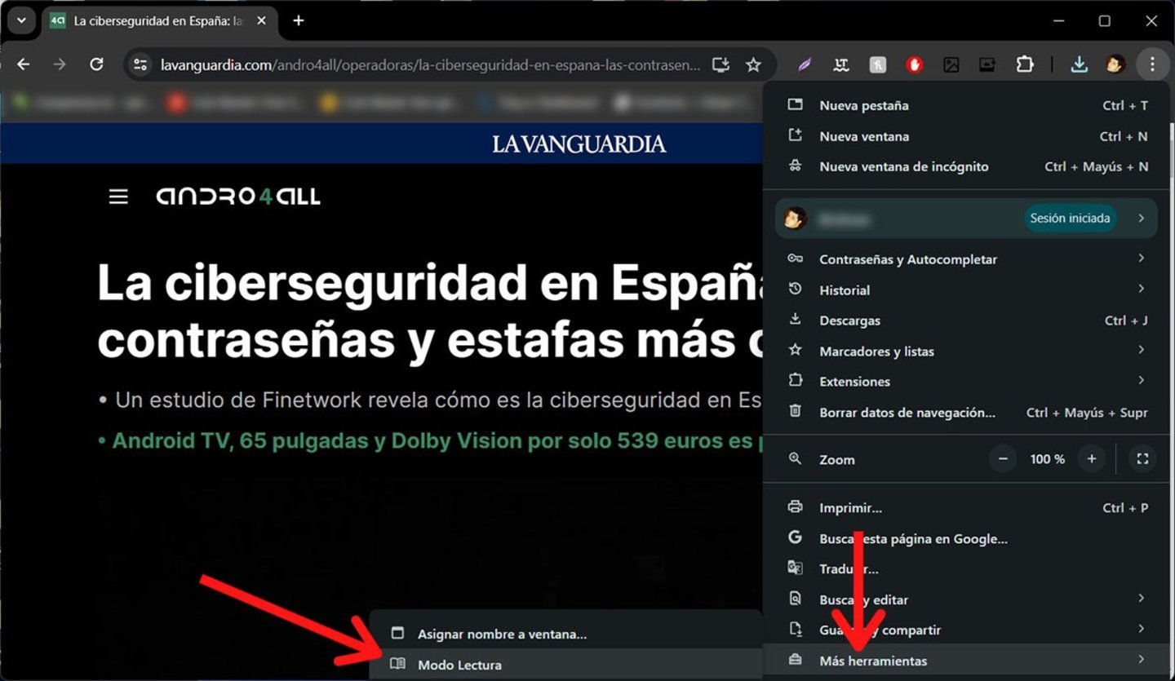Choose Nueva ventana in the menu

[966, 136]
